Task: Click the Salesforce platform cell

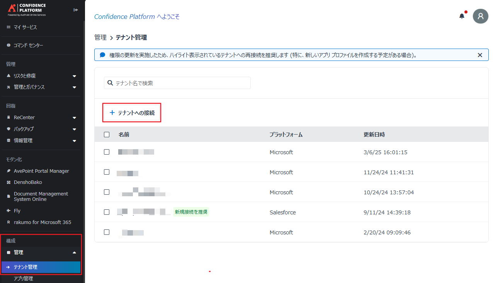Action: coord(283,212)
